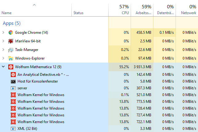Expand the Google Chrome (14) group

(3, 33)
